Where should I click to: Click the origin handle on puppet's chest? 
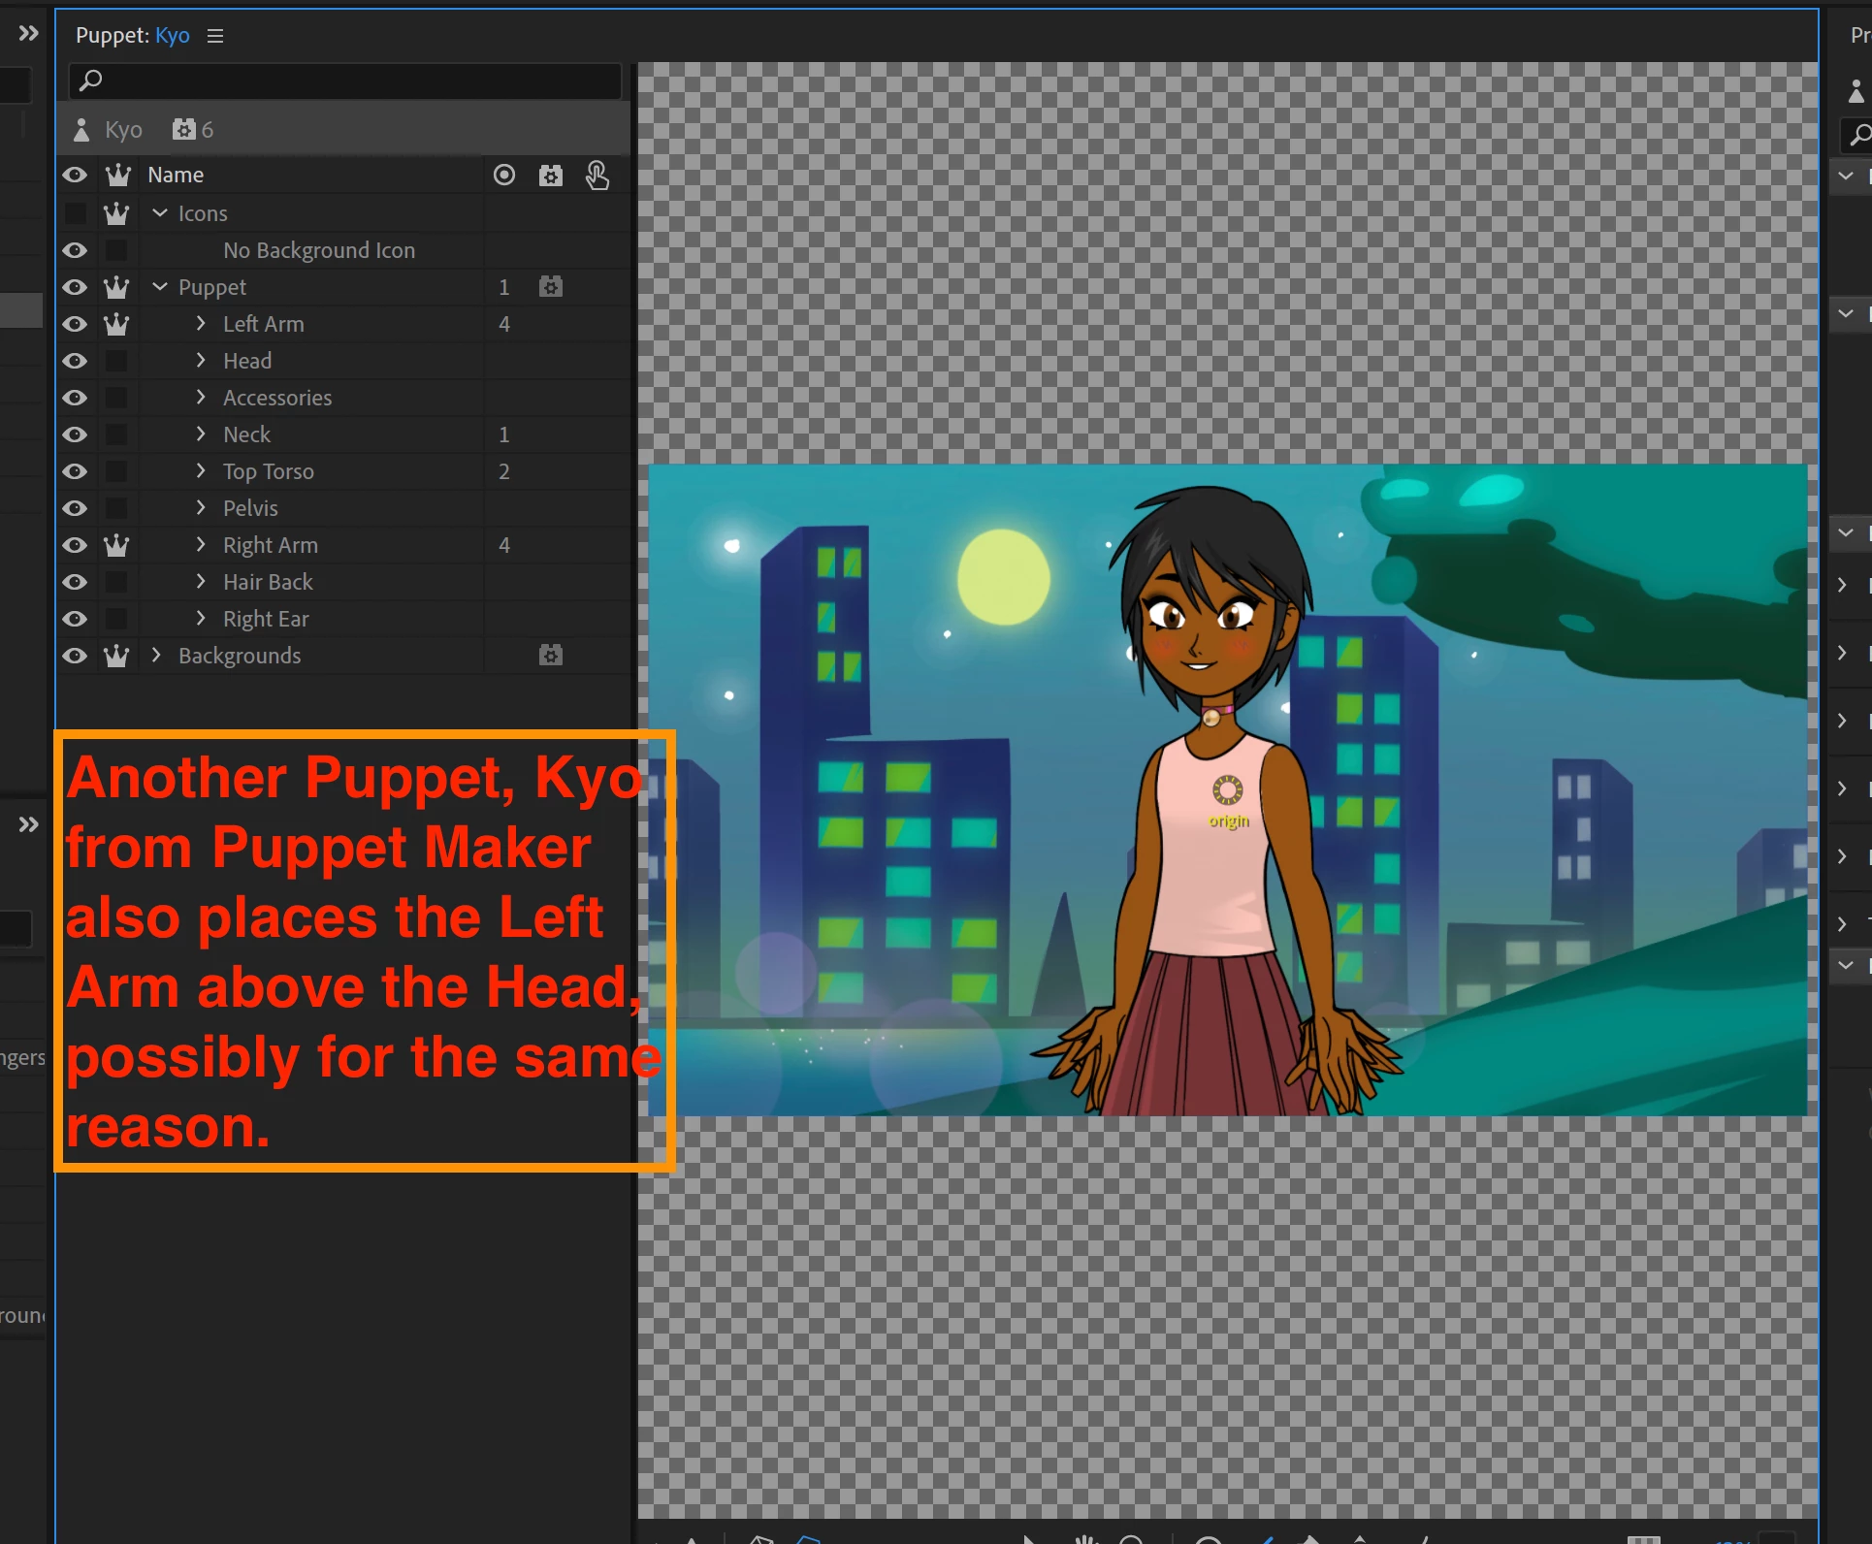(x=1227, y=790)
